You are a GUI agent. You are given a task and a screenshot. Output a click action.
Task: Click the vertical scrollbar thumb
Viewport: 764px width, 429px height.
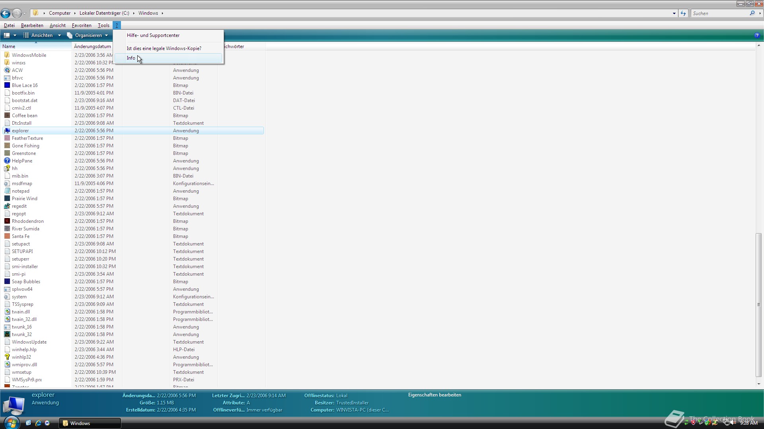point(758,305)
